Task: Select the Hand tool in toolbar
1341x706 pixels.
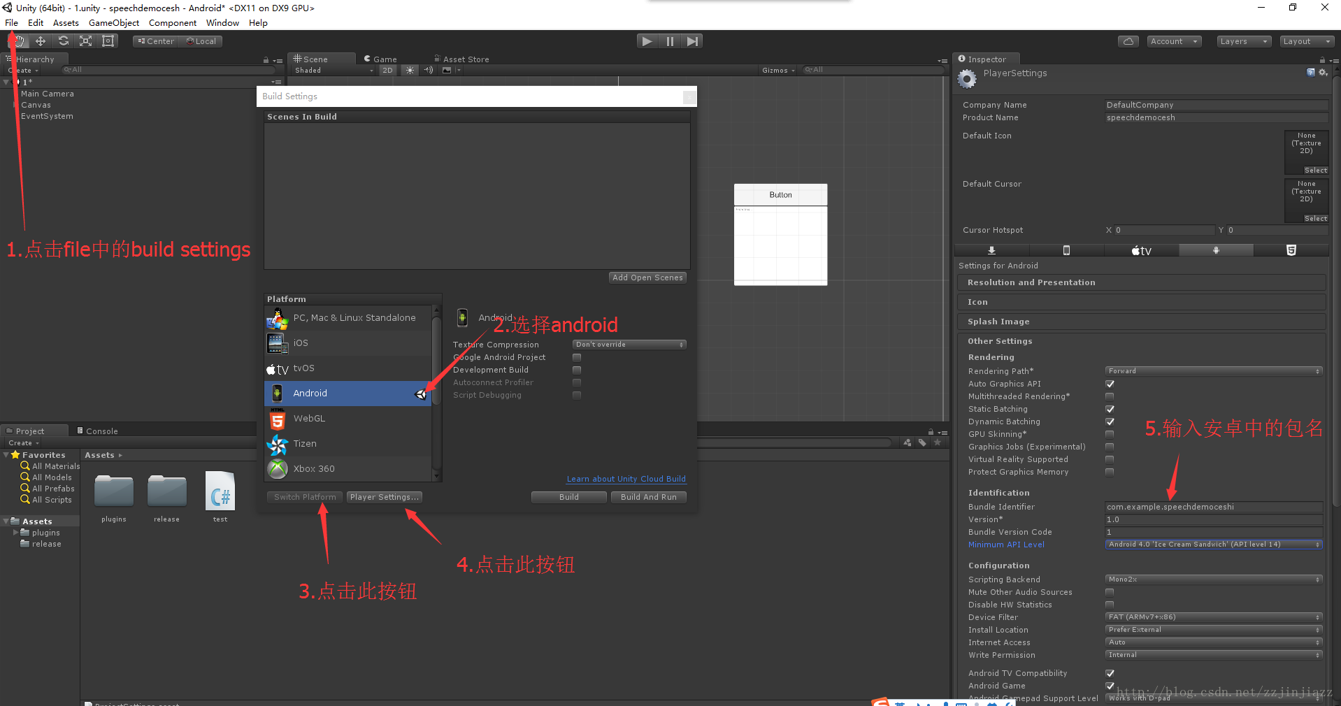Action: 18,41
